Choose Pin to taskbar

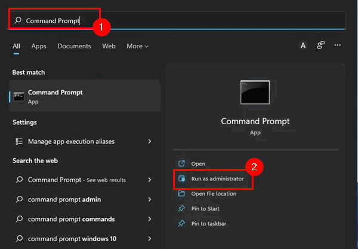coord(209,224)
